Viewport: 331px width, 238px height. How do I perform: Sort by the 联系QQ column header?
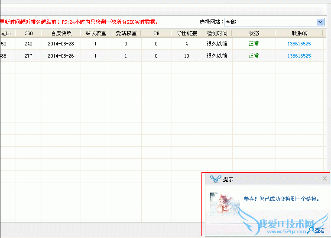pos(299,33)
